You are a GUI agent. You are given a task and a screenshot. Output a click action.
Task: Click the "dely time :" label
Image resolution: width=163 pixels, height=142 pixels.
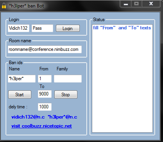tap(18, 107)
